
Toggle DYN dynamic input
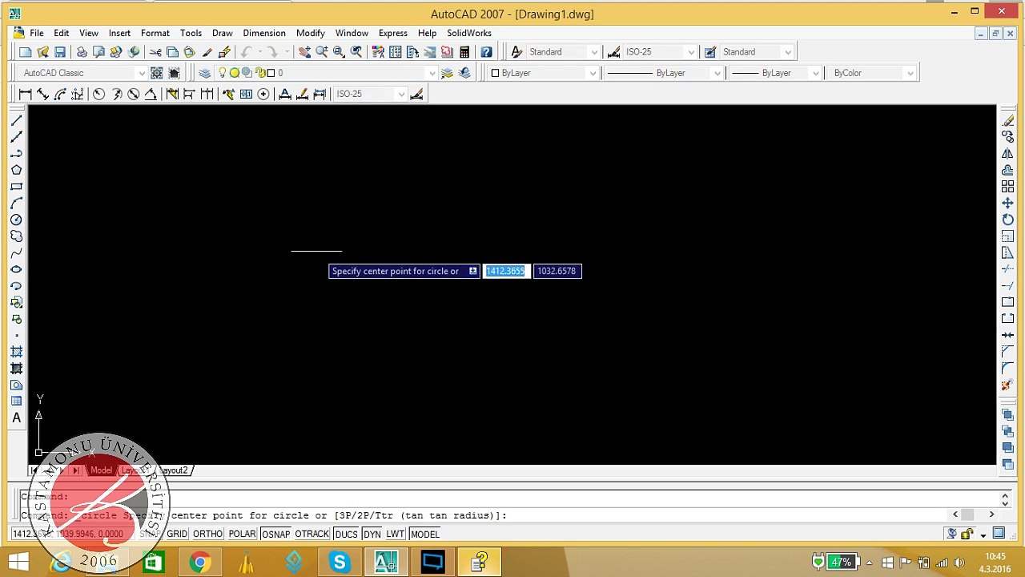click(x=372, y=534)
